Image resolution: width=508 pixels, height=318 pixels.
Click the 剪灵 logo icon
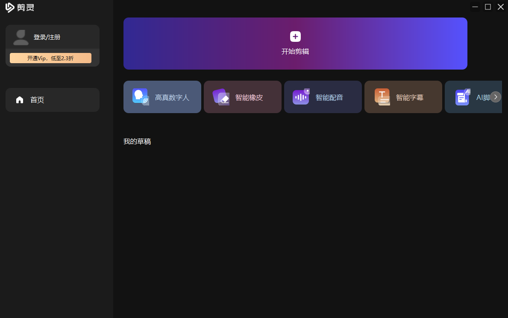[x=10, y=7]
